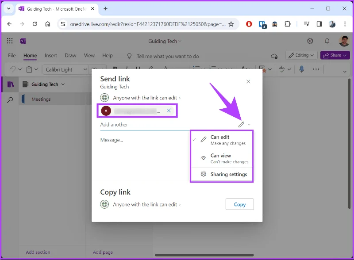The image size is (354, 260).
Task: Start dictation with microphone icon
Action: [302, 69]
